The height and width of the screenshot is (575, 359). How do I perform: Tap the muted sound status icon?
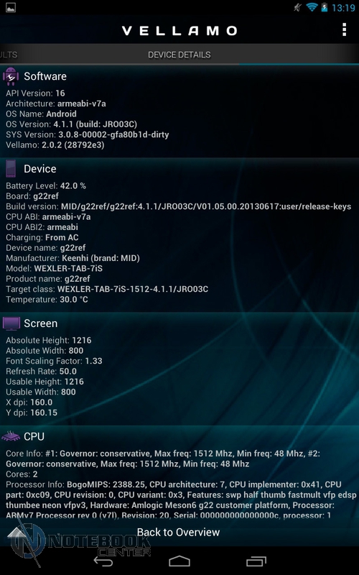297,7
